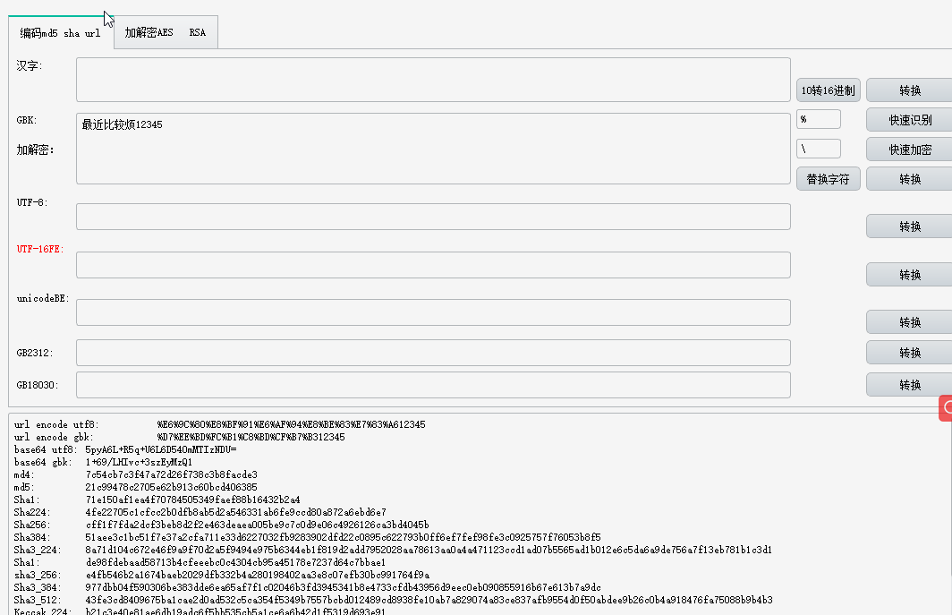Viewport: 952px width, 615px height.
Task: Click the sha3_256 hash value
Action: [258, 575]
